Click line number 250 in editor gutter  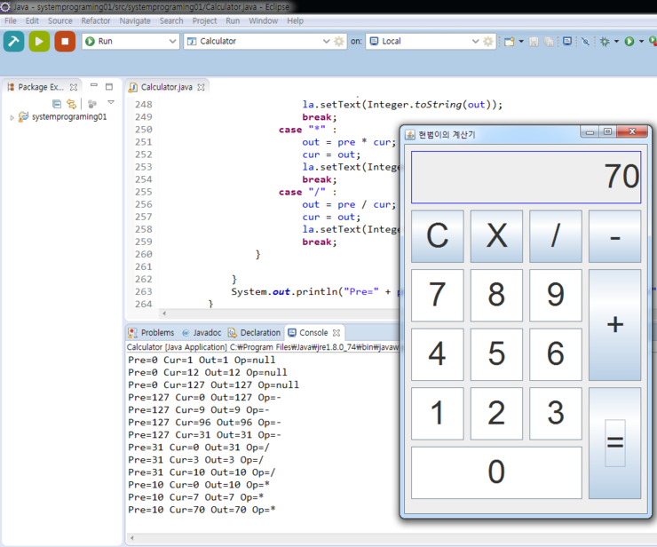pyautogui.click(x=144, y=130)
